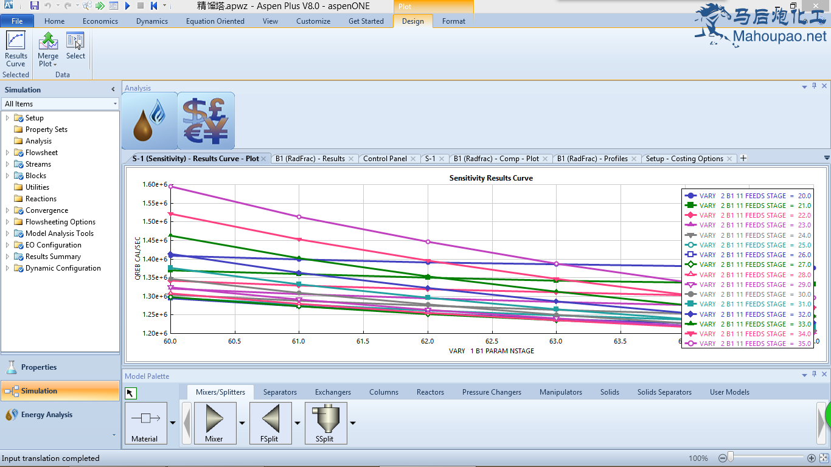Click the zoom out minus icon
The width and height of the screenshot is (831, 467).
pos(722,458)
